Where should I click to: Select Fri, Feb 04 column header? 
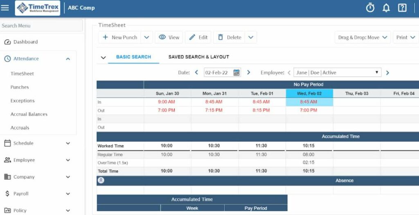tap(400, 93)
